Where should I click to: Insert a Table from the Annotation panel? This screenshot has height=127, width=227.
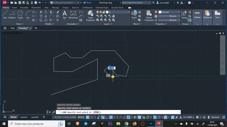click(x=81, y=20)
